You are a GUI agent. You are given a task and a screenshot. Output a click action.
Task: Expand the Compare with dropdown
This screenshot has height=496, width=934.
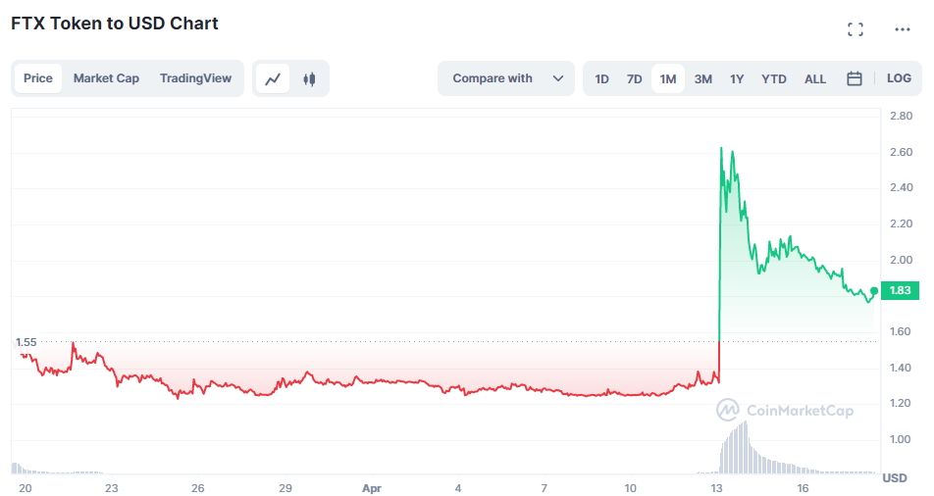[x=506, y=78]
